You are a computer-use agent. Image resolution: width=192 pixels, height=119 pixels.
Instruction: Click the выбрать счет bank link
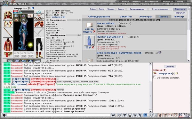pos(59,17)
